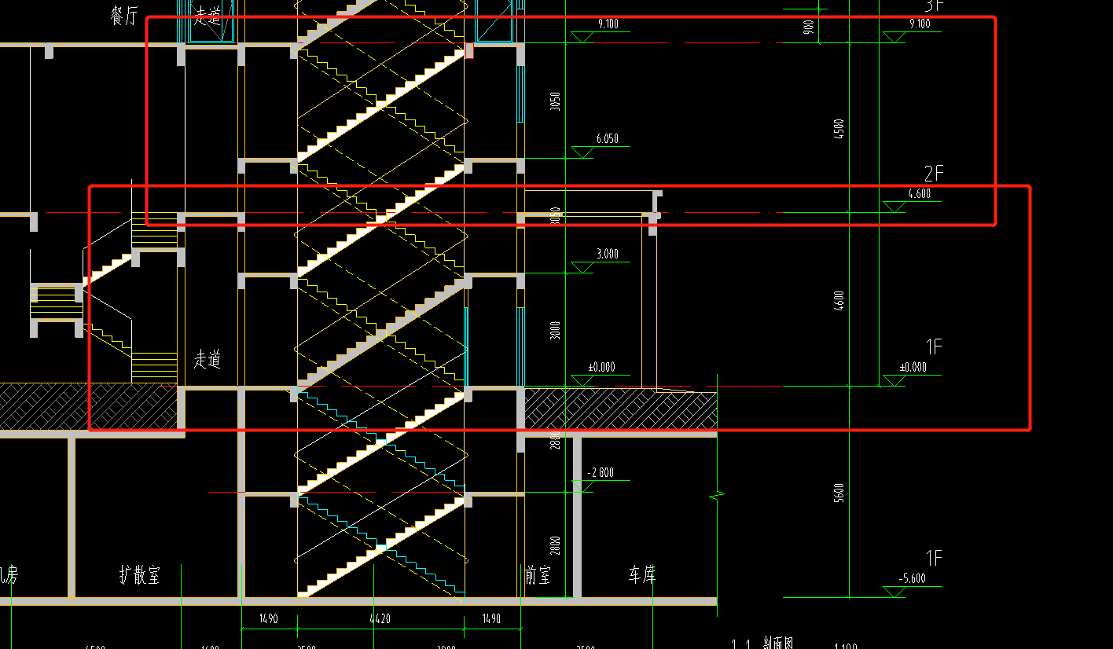Select the -2.800 elevation text
The height and width of the screenshot is (649, 1113).
(x=601, y=473)
